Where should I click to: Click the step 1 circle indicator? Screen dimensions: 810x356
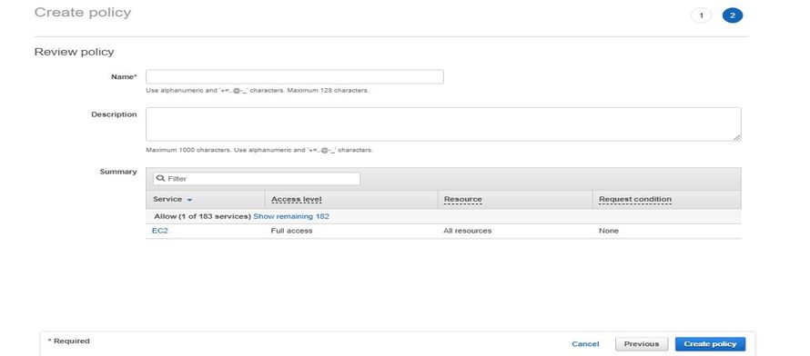[x=701, y=16]
